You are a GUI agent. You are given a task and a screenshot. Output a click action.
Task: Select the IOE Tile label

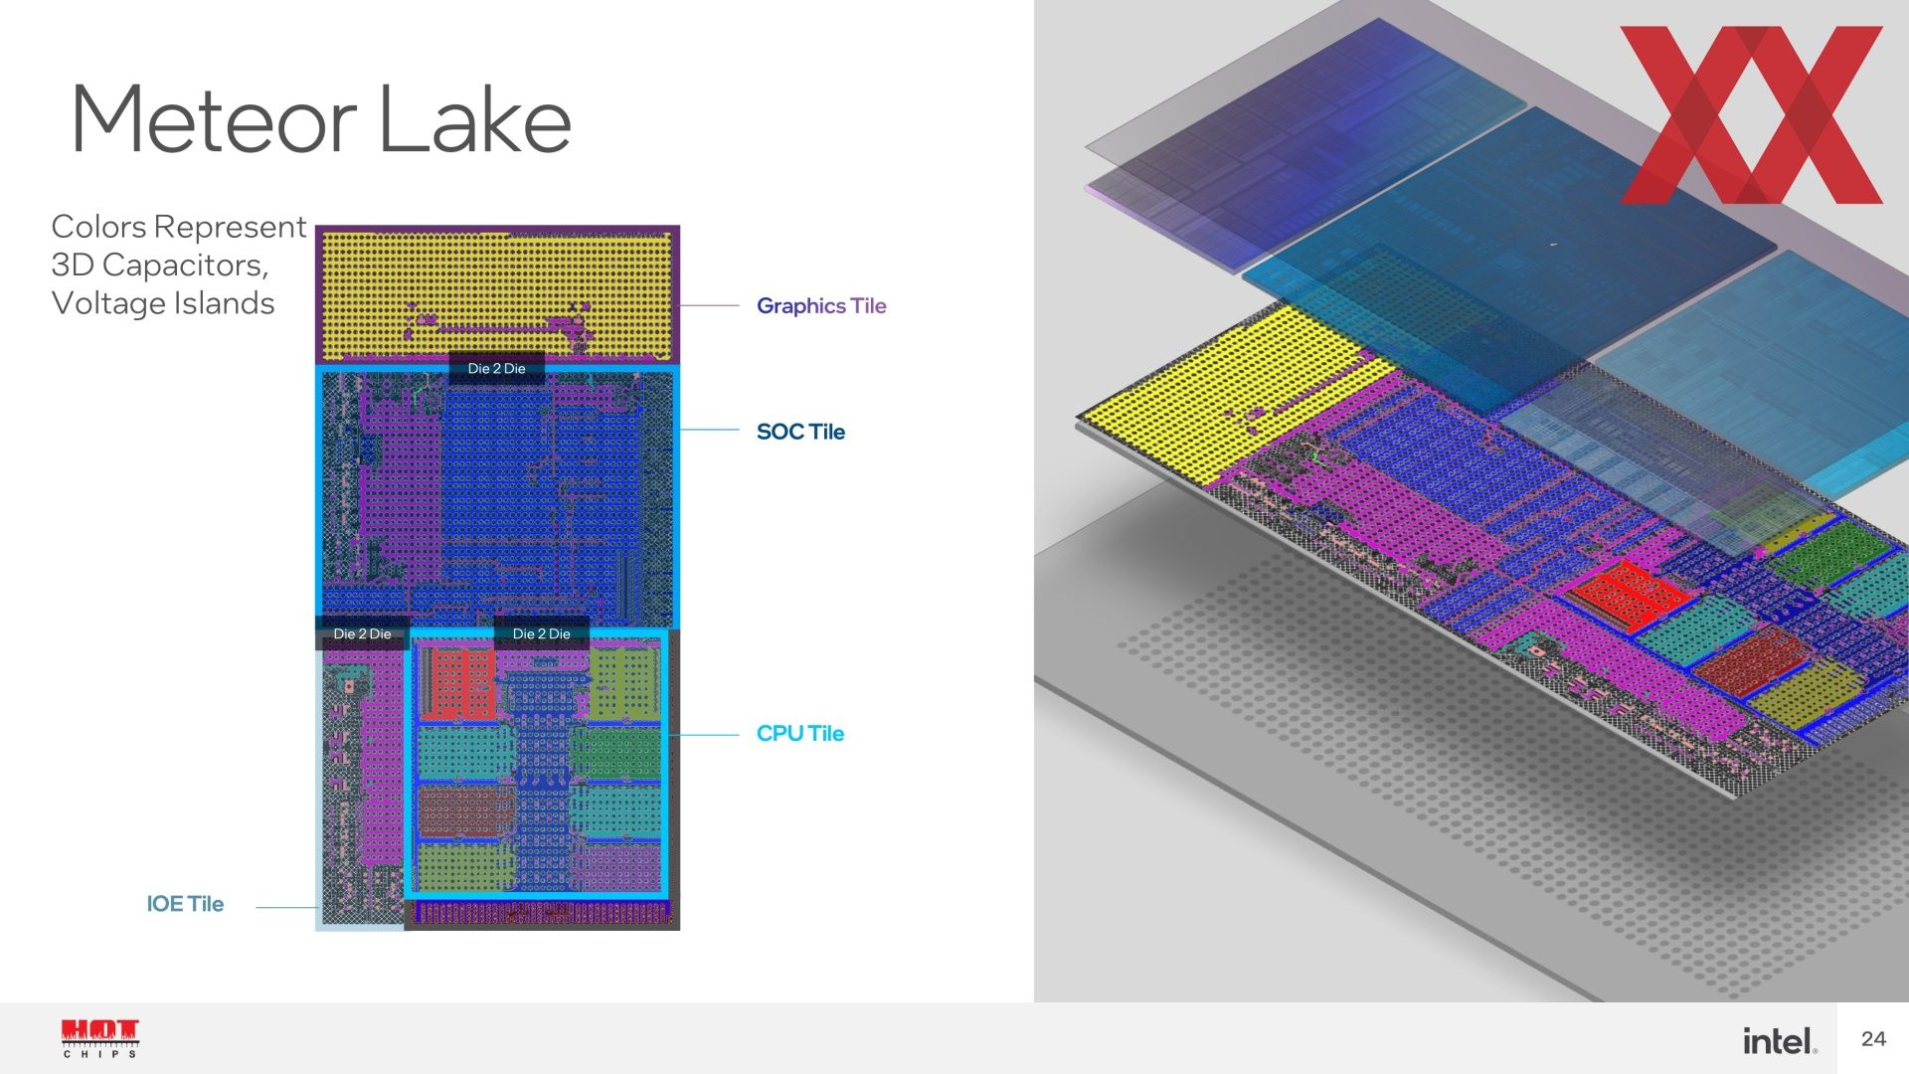pyautogui.click(x=185, y=904)
